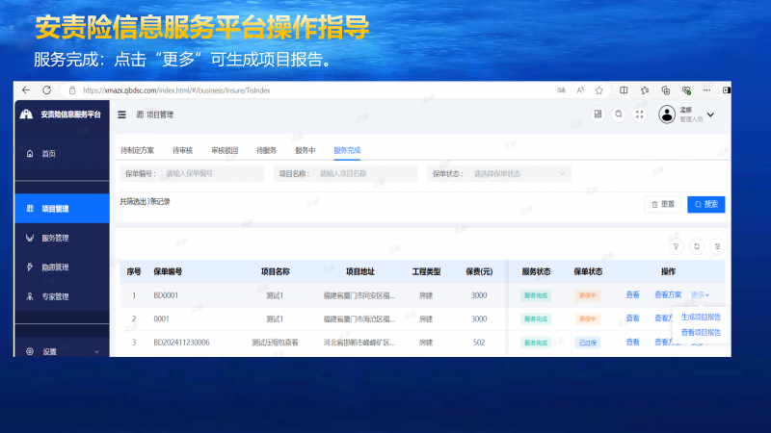Open the browser more options menu

[706, 90]
